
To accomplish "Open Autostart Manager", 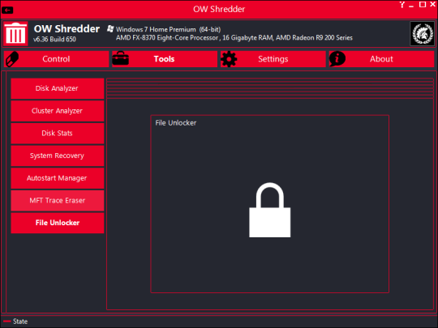I will point(58,178).
